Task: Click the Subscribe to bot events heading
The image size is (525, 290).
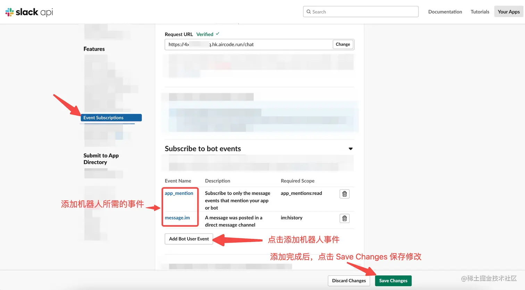Action: 203,149
